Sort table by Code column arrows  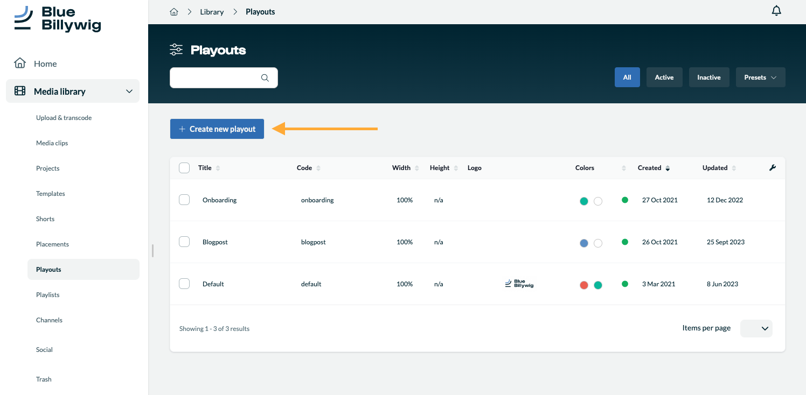tap(318, 168)
